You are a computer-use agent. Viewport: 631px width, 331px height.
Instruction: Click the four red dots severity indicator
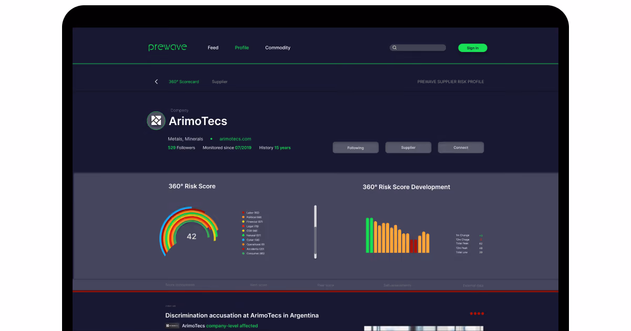click(x=477, y=314)
